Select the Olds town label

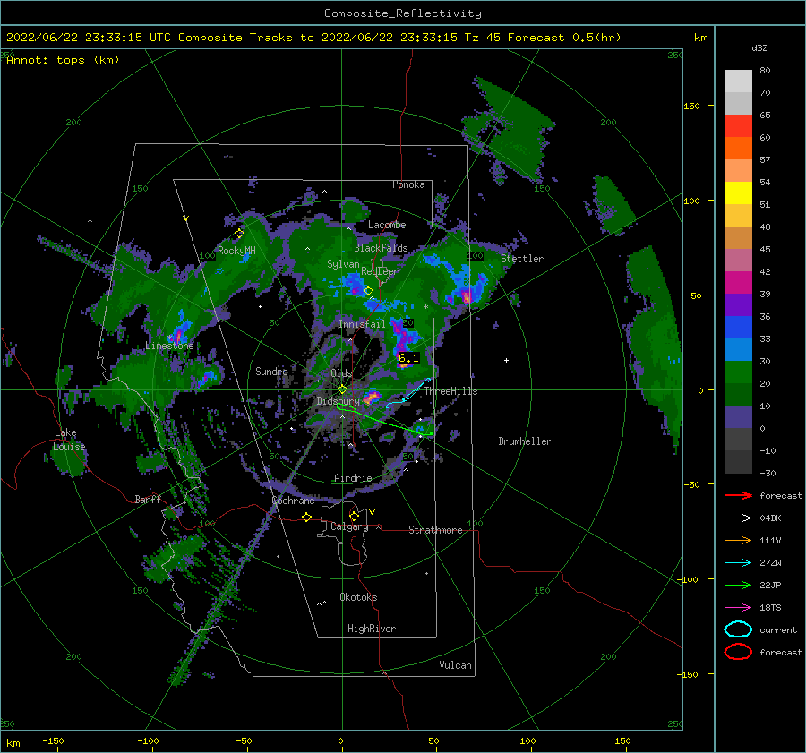(341, 373)
